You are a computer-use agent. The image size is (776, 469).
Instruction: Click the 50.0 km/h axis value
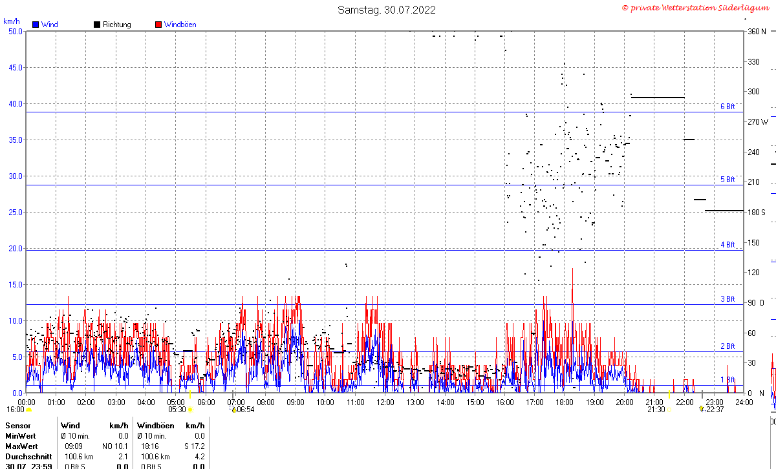(x=14, y=31)
